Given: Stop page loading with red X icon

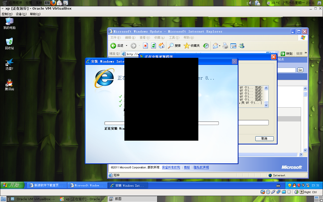Looking at the screenshot, I should click(145, 46).
